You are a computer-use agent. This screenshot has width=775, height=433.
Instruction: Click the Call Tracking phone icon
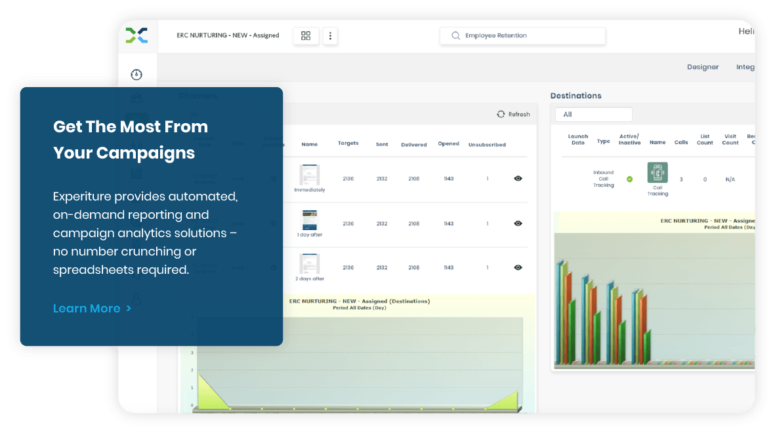click(658, 172)
